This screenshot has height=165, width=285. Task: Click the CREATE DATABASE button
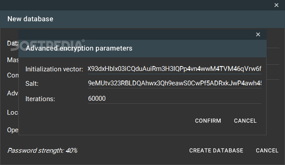[216, 151]
